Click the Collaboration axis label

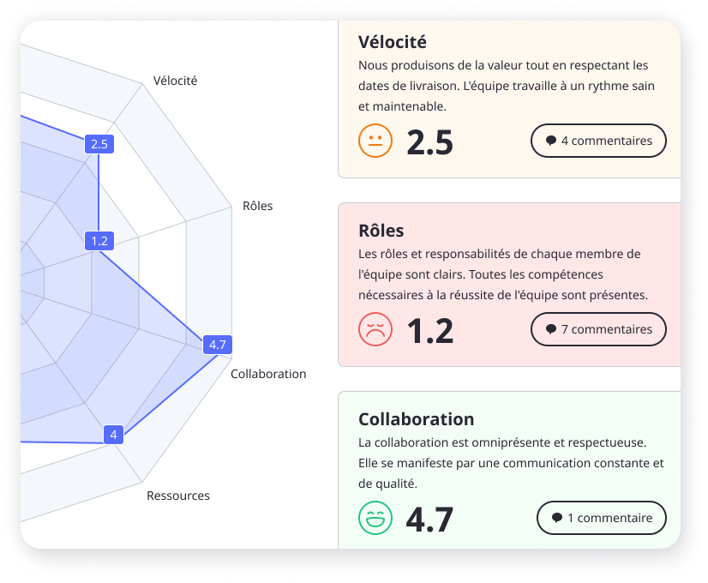coord(268,374)
